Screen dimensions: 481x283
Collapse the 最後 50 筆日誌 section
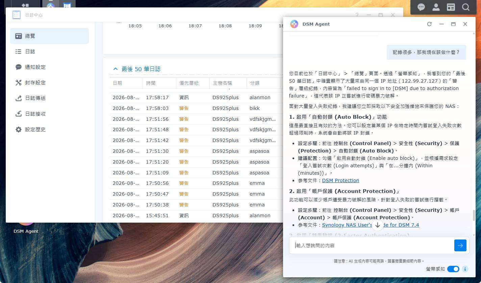click(x=116, y=69)
